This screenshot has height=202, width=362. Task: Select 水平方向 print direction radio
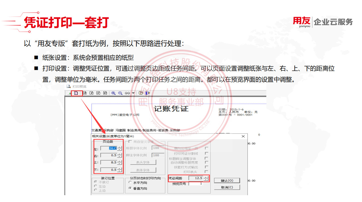coord(130,182)
